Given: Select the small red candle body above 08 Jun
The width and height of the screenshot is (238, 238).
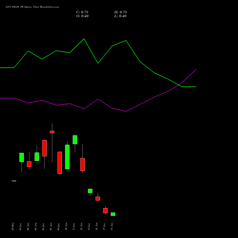Looking at the screenshot, I should click(x=52, y=132).
